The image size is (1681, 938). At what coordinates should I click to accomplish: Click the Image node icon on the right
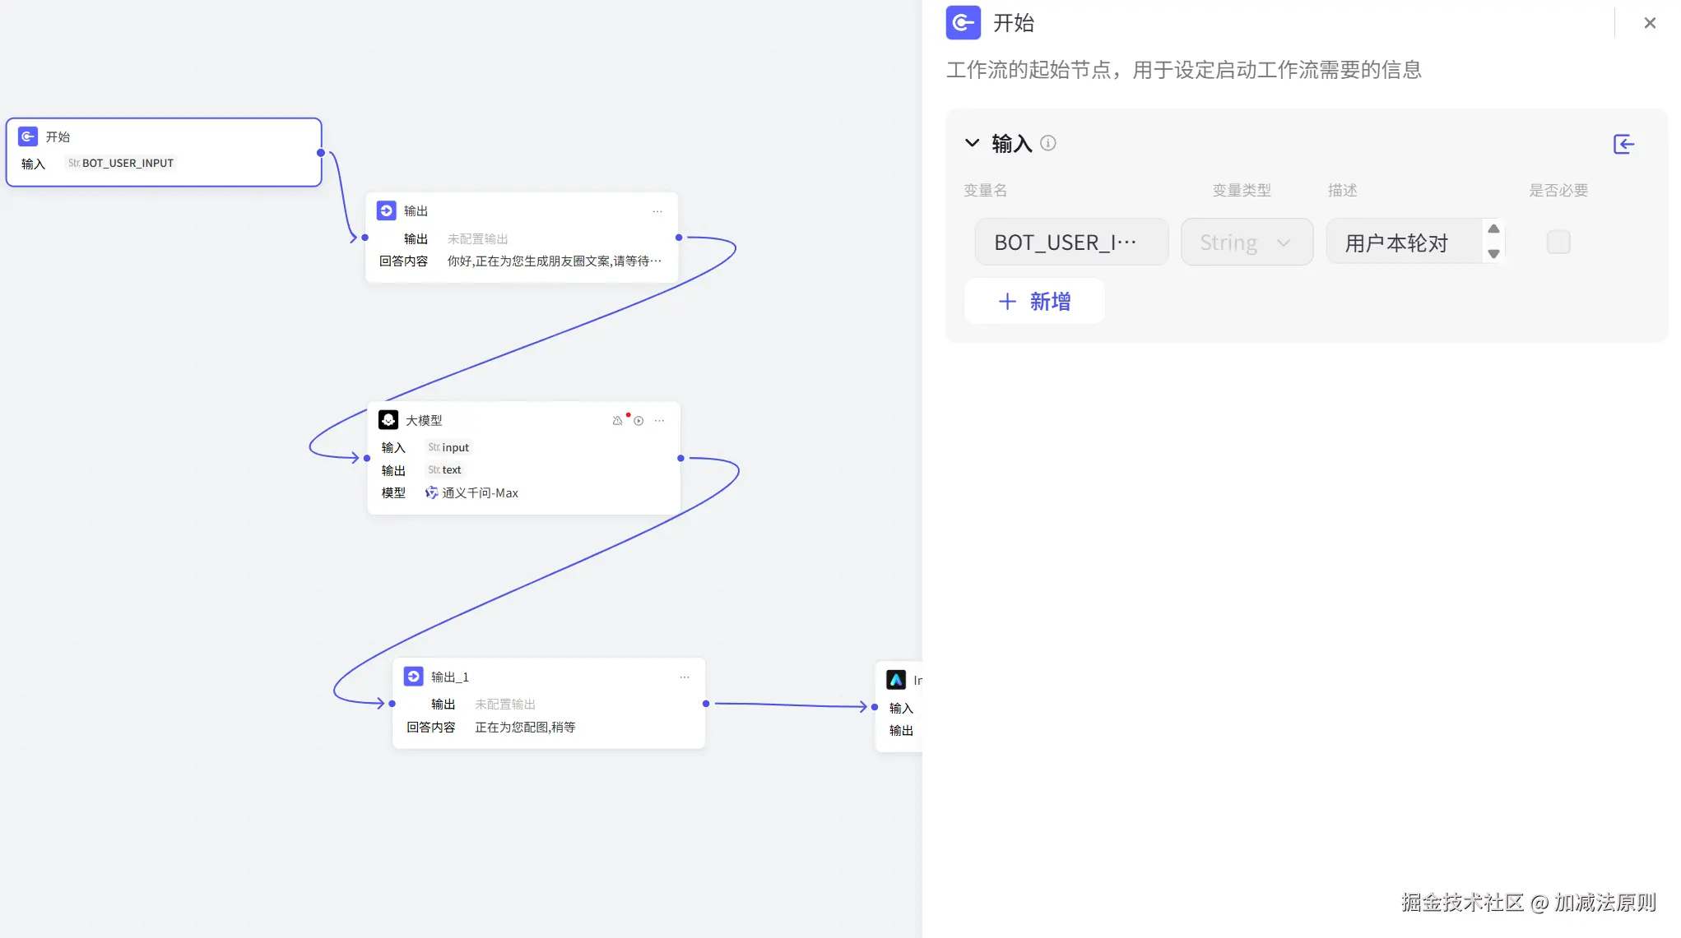point(897,680)
